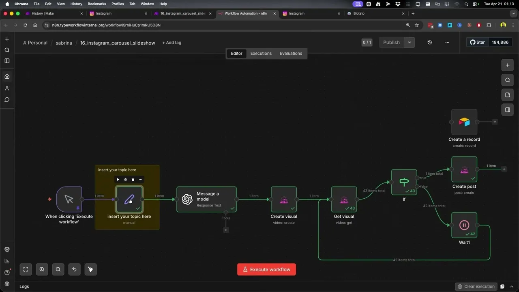Toggle the right side panel icon

pos(508,109)
